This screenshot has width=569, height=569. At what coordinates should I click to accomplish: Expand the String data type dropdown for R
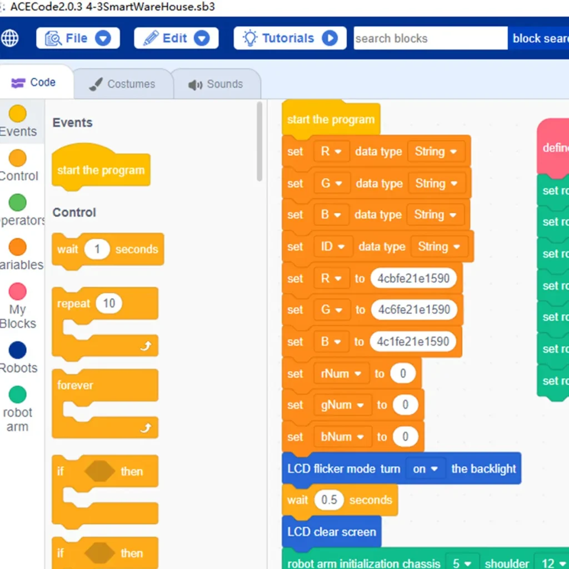coord(436,151)
